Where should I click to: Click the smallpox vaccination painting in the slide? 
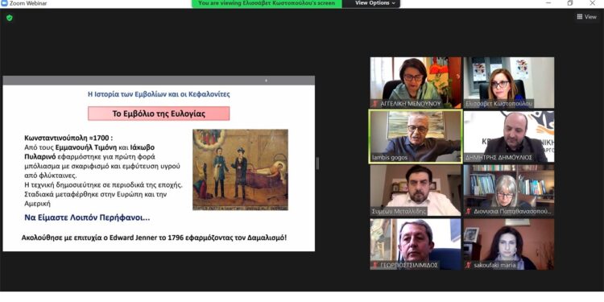[x=240, y=169]
